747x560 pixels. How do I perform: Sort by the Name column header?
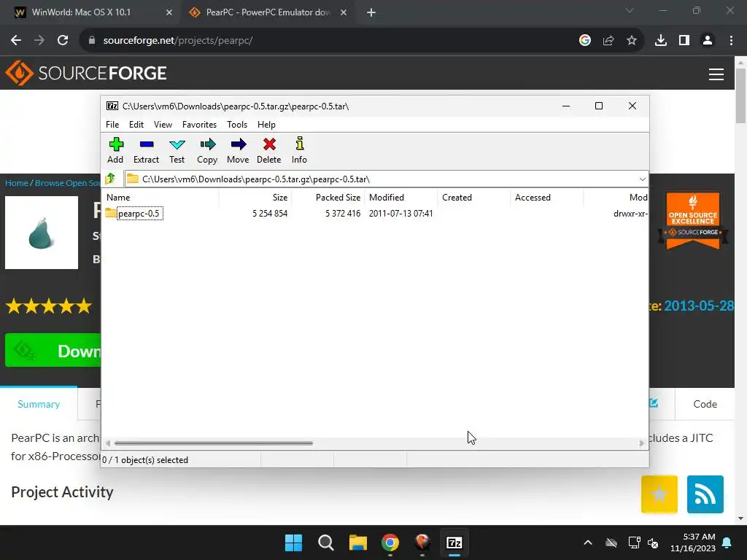(x=161, y=197)
